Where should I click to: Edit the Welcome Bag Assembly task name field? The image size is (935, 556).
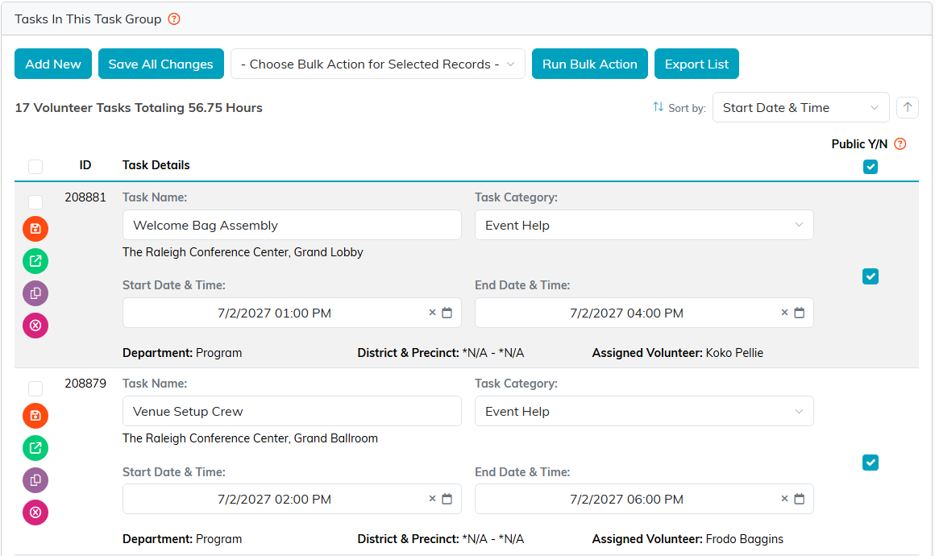click(x=292, y=226)
